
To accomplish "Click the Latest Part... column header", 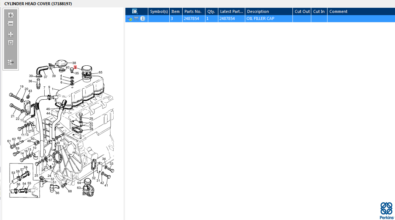I will coord(232,11).
